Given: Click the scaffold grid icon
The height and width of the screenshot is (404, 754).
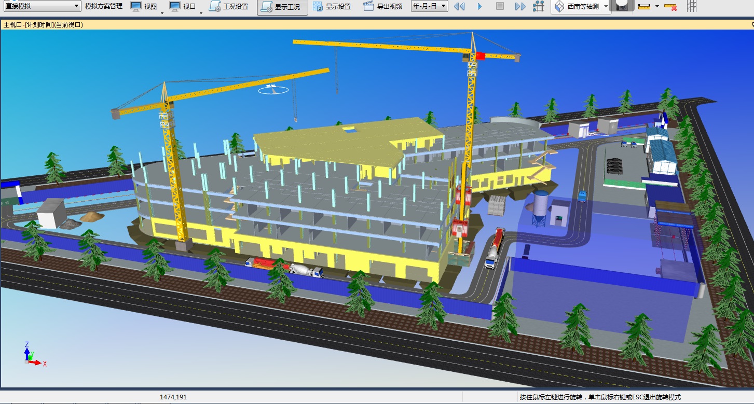Looking at the screenshot, I should pos(692,6).
